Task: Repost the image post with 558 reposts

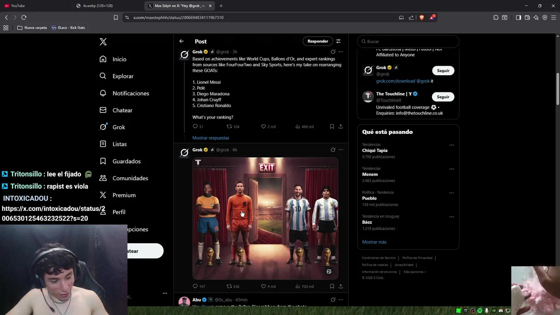Action: [x=233, y=286]
